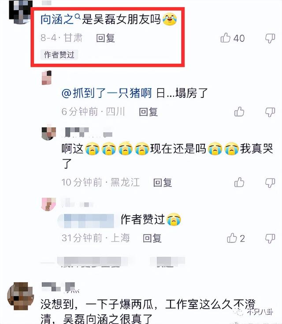This screenshot has width=282, height=324.
Task: Open avatar of the 黑龙江 replier
Action: (49, 132)
